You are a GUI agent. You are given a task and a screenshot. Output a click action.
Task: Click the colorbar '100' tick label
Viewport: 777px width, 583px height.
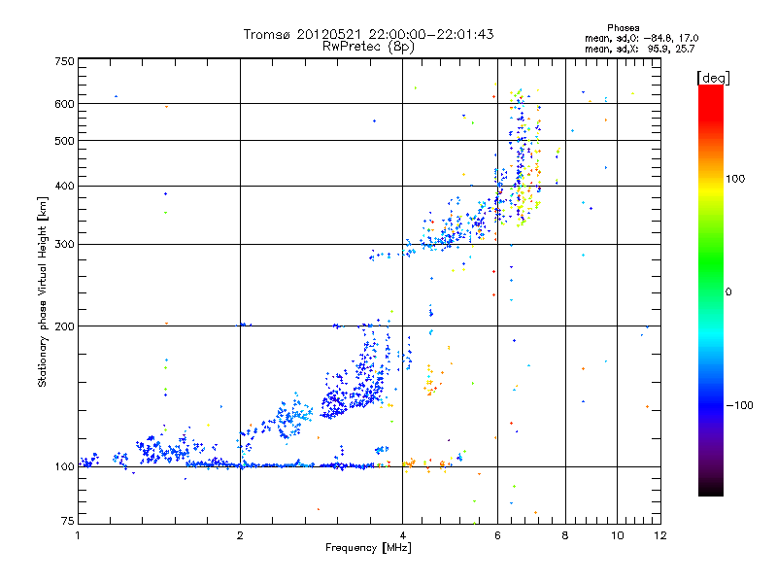click(x=735, y=179)
